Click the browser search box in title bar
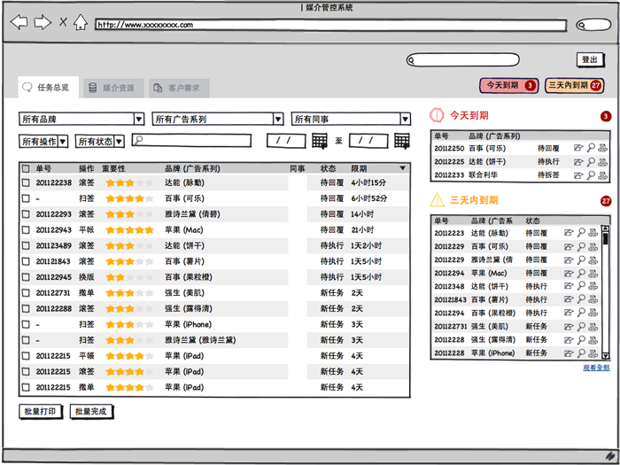The width and height of the screenshot is (620, 465). pos(593,25)
